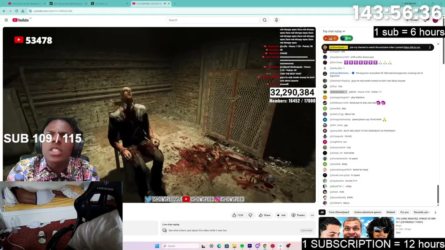Open Settings gear on the taskbar
Viewport: 445px width, 250px height.
pyautogui.click(x=211, y=246)
